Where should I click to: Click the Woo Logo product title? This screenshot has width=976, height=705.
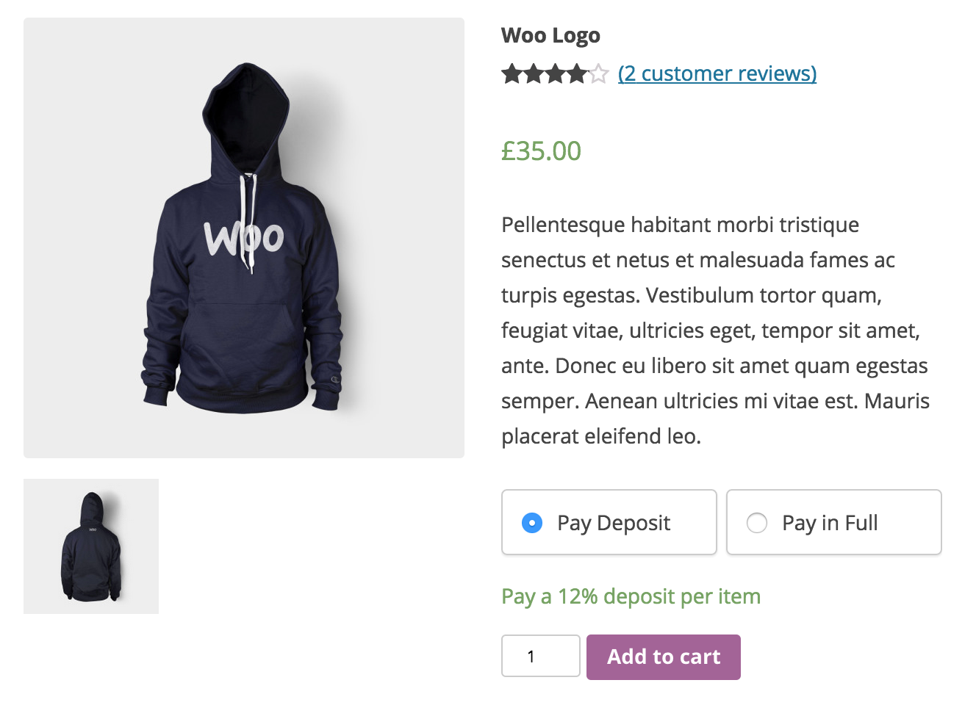tap(550, 35)
